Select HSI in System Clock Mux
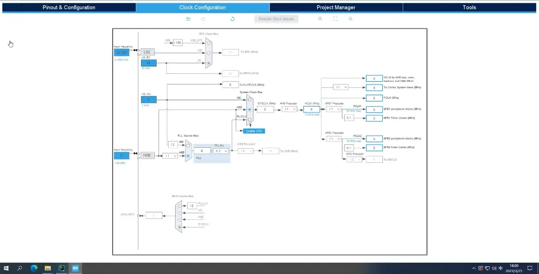This screenshot has height=274, width=539. [250, 99]
